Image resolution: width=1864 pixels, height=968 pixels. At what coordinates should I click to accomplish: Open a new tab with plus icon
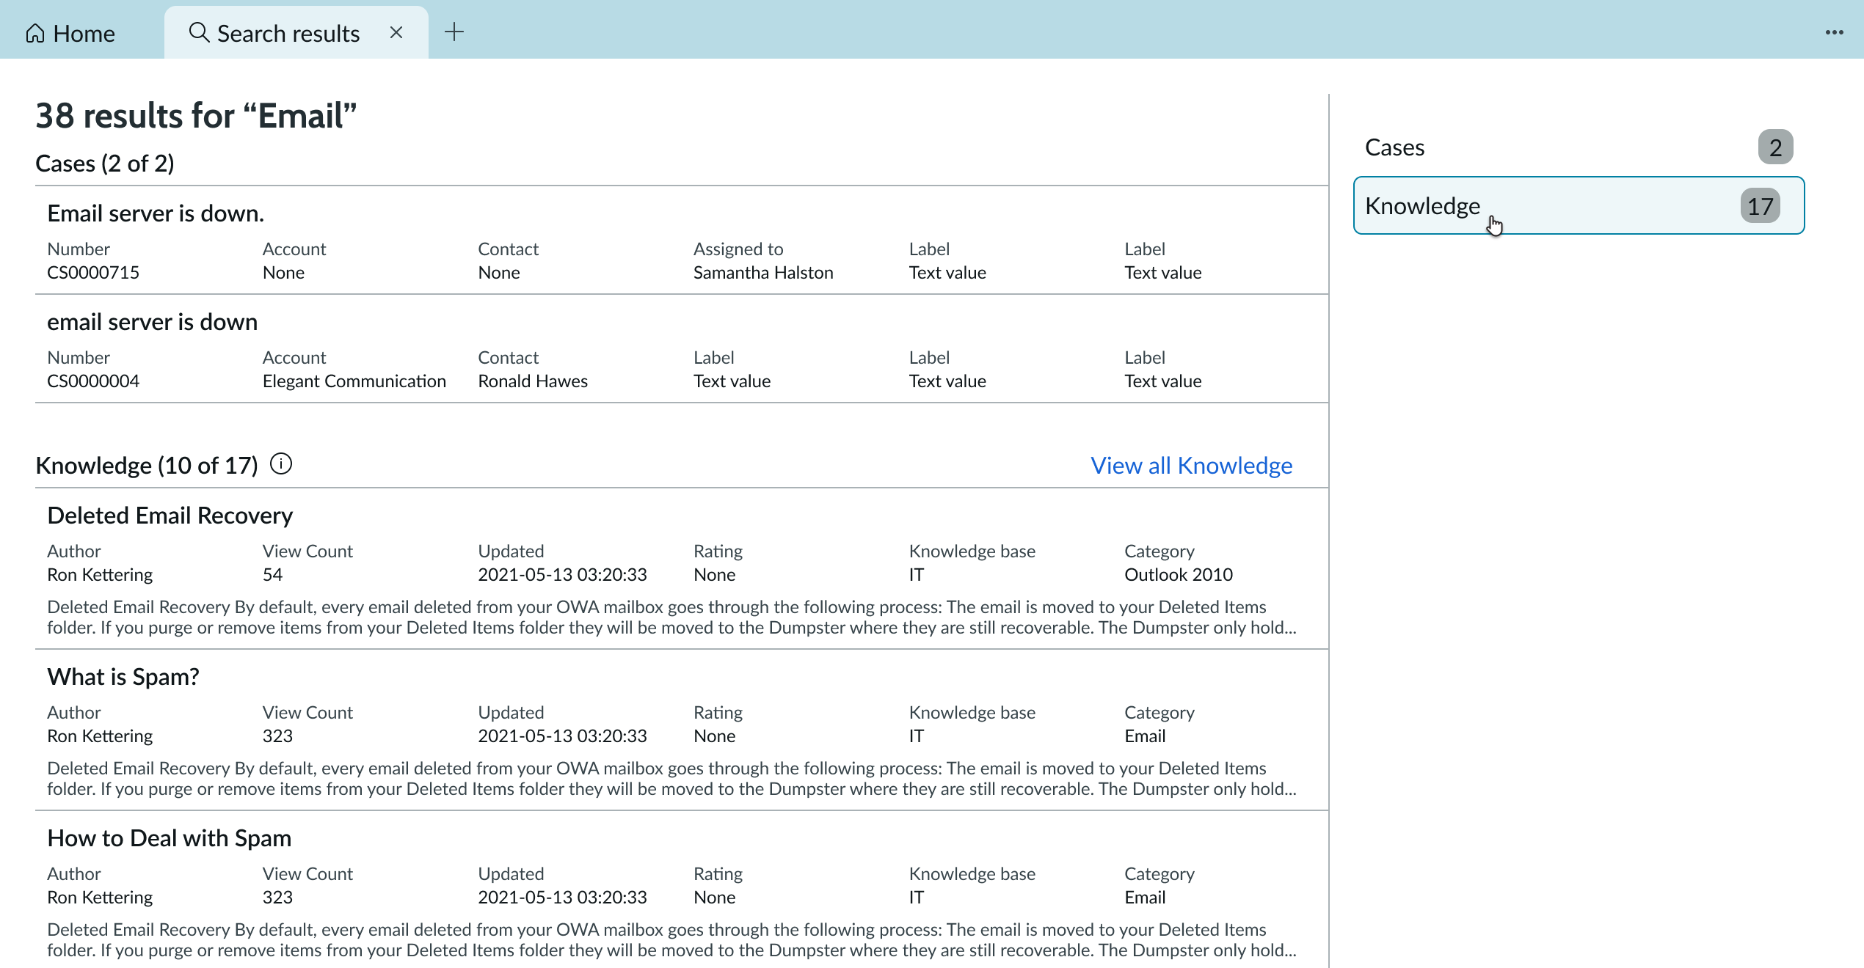[x=454, y=32]
